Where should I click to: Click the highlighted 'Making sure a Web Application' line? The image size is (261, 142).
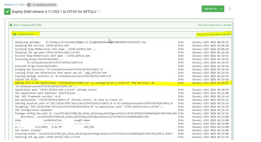(x=85, y=83)
